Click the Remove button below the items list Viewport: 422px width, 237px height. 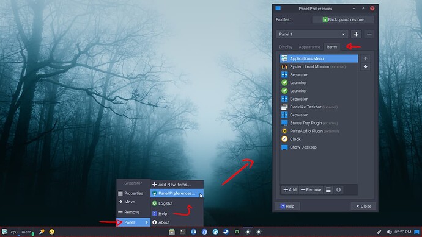311,190
